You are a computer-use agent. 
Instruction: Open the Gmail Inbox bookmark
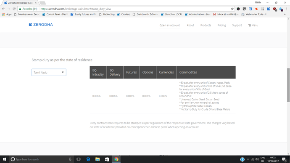click(x=226, y=14)
